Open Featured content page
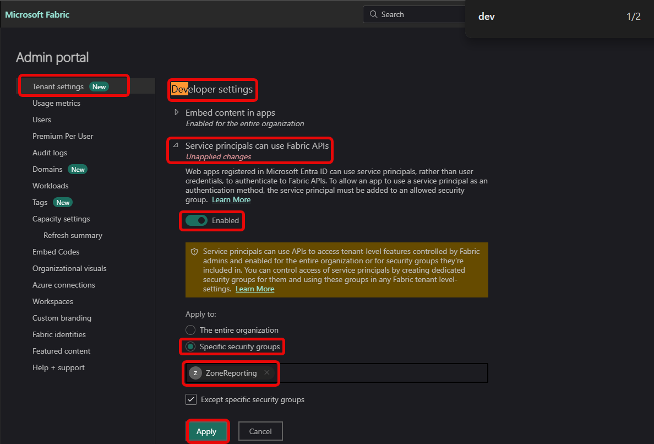 pyautogui.click(x=61, y=351)
